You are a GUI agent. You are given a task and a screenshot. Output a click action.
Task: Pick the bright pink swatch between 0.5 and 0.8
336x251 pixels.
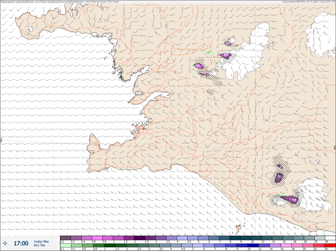click(x=97, y=238)
